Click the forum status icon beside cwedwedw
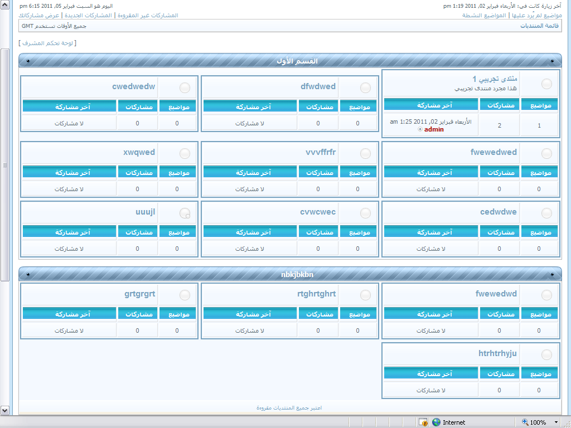Image resolution: width=571 pixels, height=428 pixels. (185, 88)
